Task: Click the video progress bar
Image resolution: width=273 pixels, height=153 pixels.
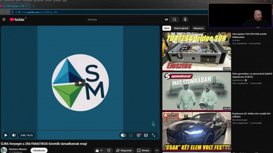Action: [80, 130]
